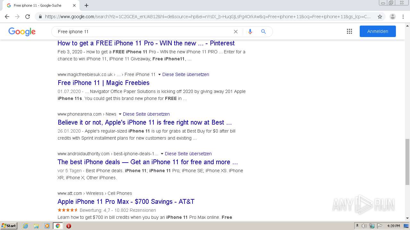Click the page vertical scrollbar thumb
The width and height of the screenshot is (410, 230).
(407, 162)
